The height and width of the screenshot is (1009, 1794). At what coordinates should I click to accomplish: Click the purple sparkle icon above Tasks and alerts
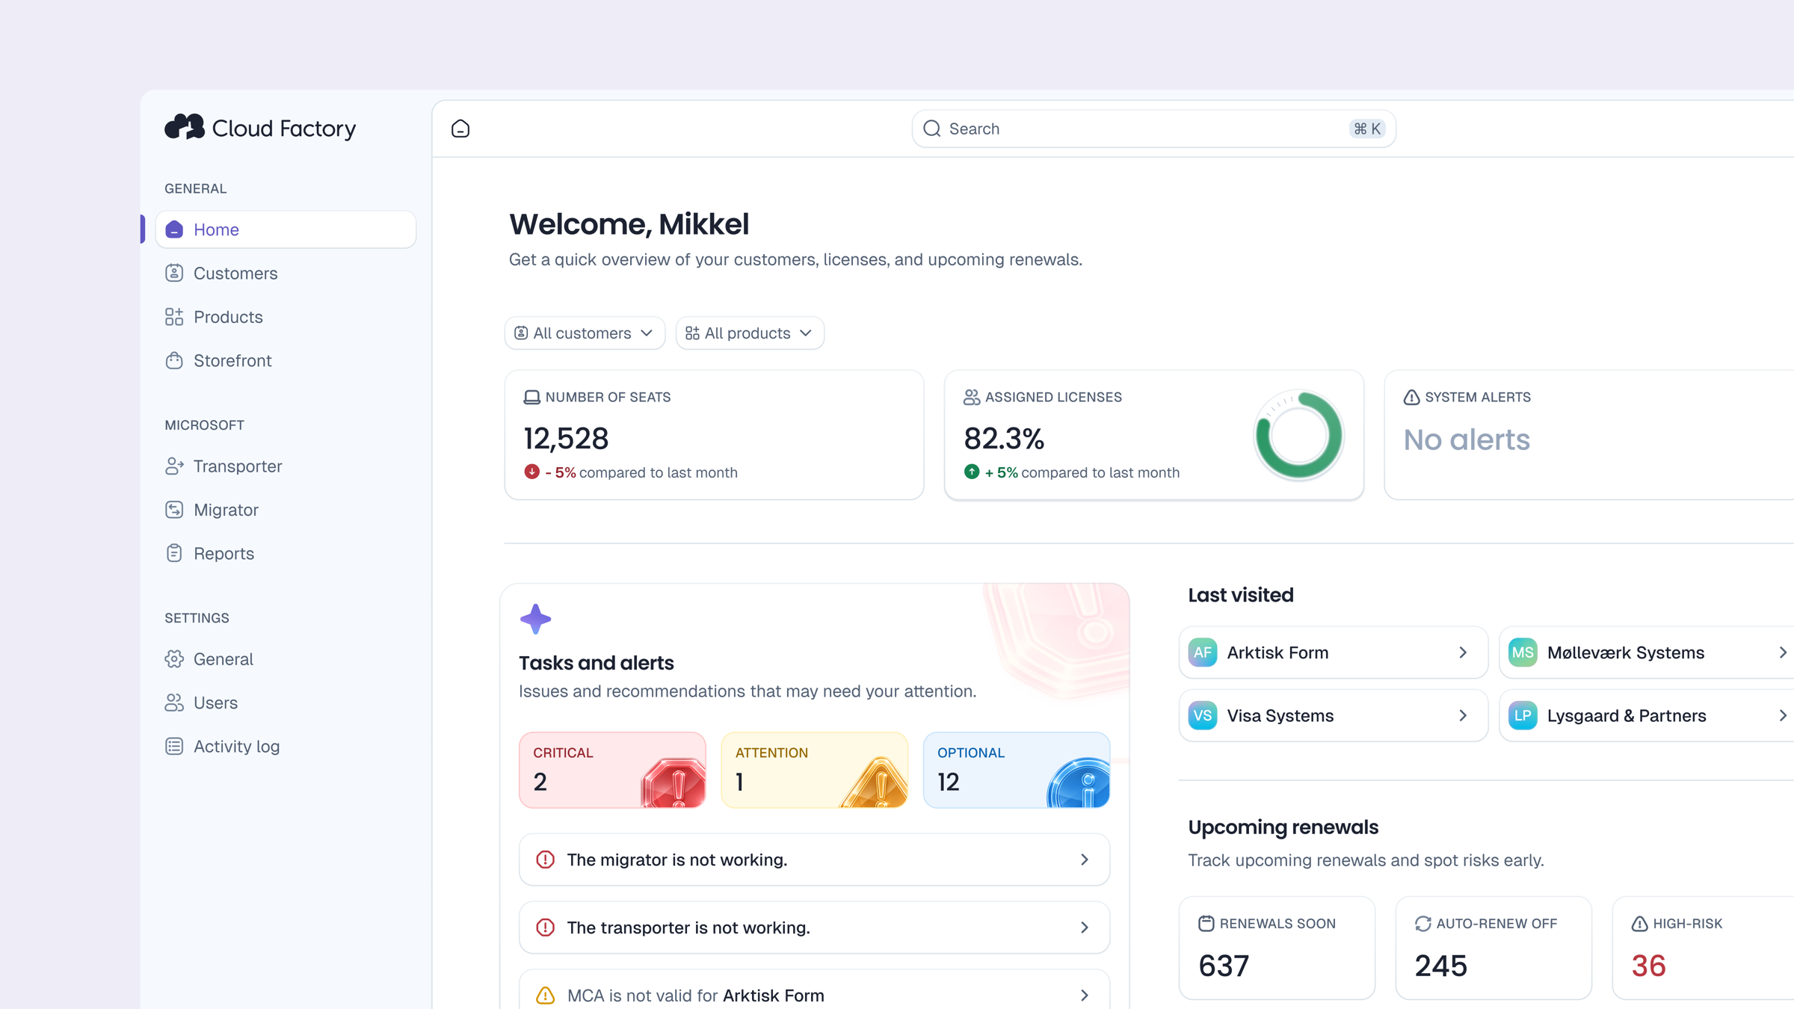coord(535,619)
